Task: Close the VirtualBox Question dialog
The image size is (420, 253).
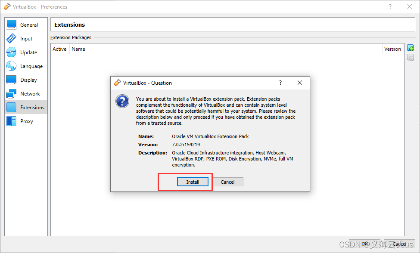Action: point(300,83)
